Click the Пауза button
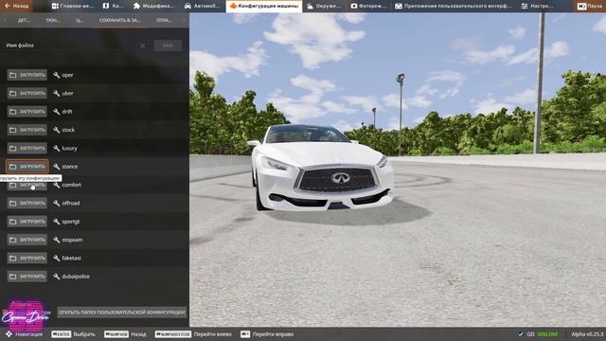The image size is (606, 341). pyautogui.click(x=590, y=6)
